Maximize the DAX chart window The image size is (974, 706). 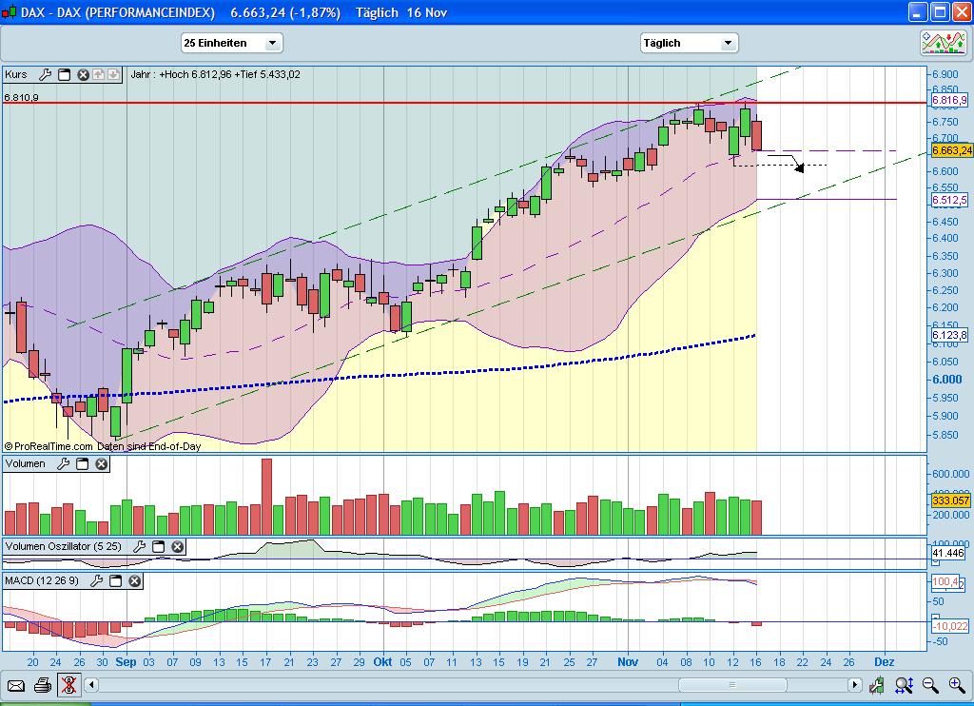(x=941, y=11)
